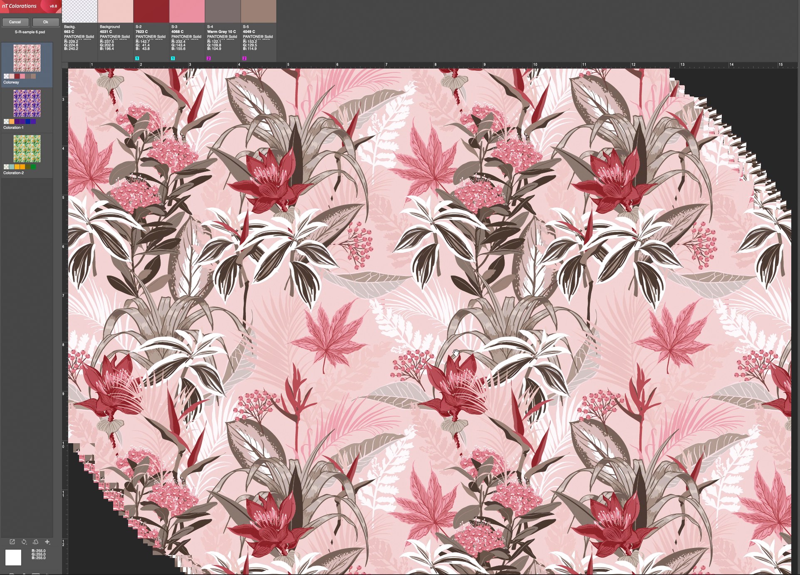
Task: Click the export icon at bottom-left panel
Action: (x=12, y=542)
